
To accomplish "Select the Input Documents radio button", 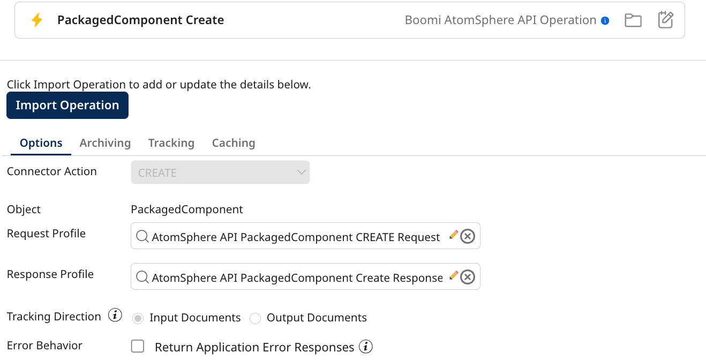I will tap(138, 318).
